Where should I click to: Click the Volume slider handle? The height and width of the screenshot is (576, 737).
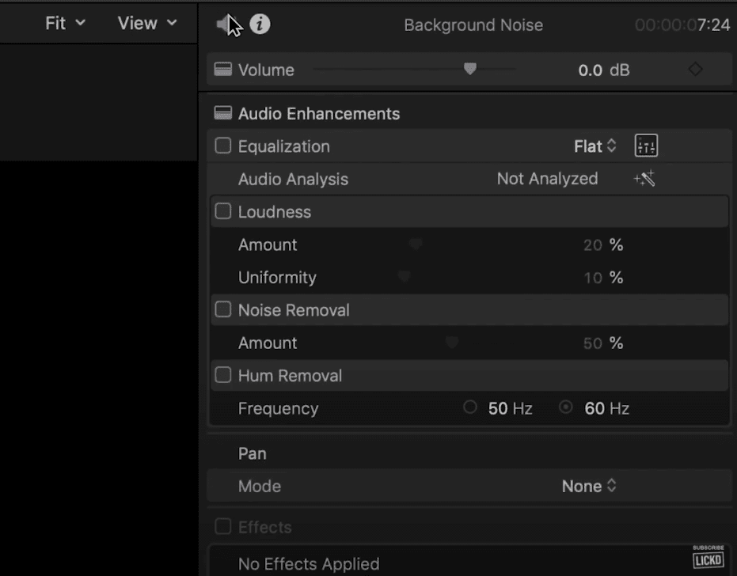[470, 69]
